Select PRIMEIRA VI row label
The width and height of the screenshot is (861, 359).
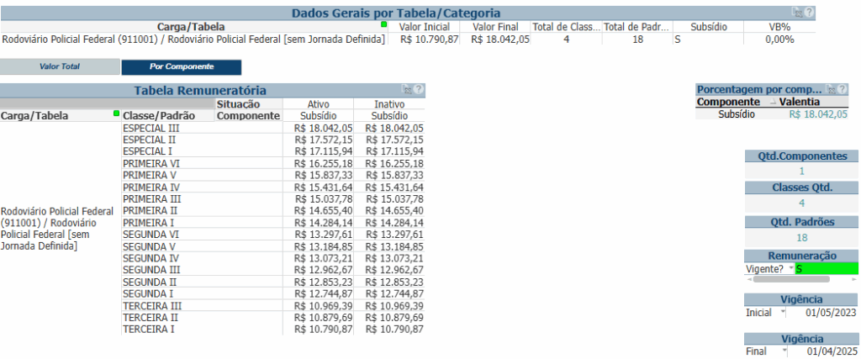tap(151, 164)
